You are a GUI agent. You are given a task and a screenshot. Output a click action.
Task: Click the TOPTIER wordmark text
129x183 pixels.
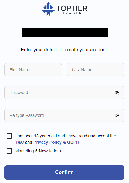click(72, 8)
